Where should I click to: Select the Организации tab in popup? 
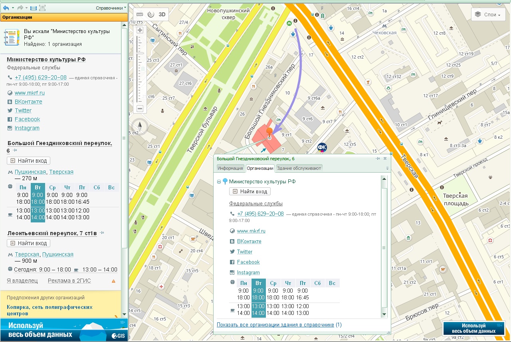(260, 168)
